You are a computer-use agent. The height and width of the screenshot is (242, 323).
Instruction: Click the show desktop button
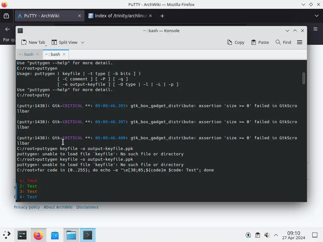(x=315, y=235)
